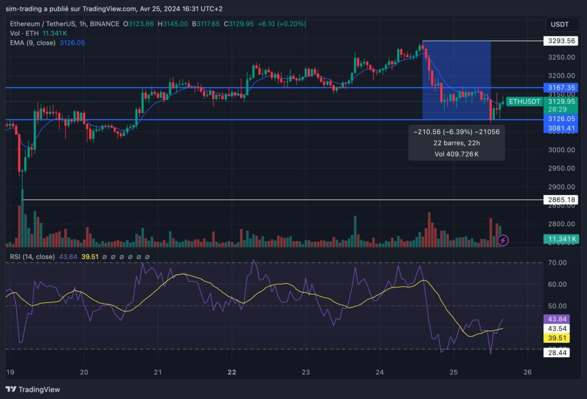587x399 pixels.
Task: Click the purple lightning bolt icon
Action: point(503,240)
